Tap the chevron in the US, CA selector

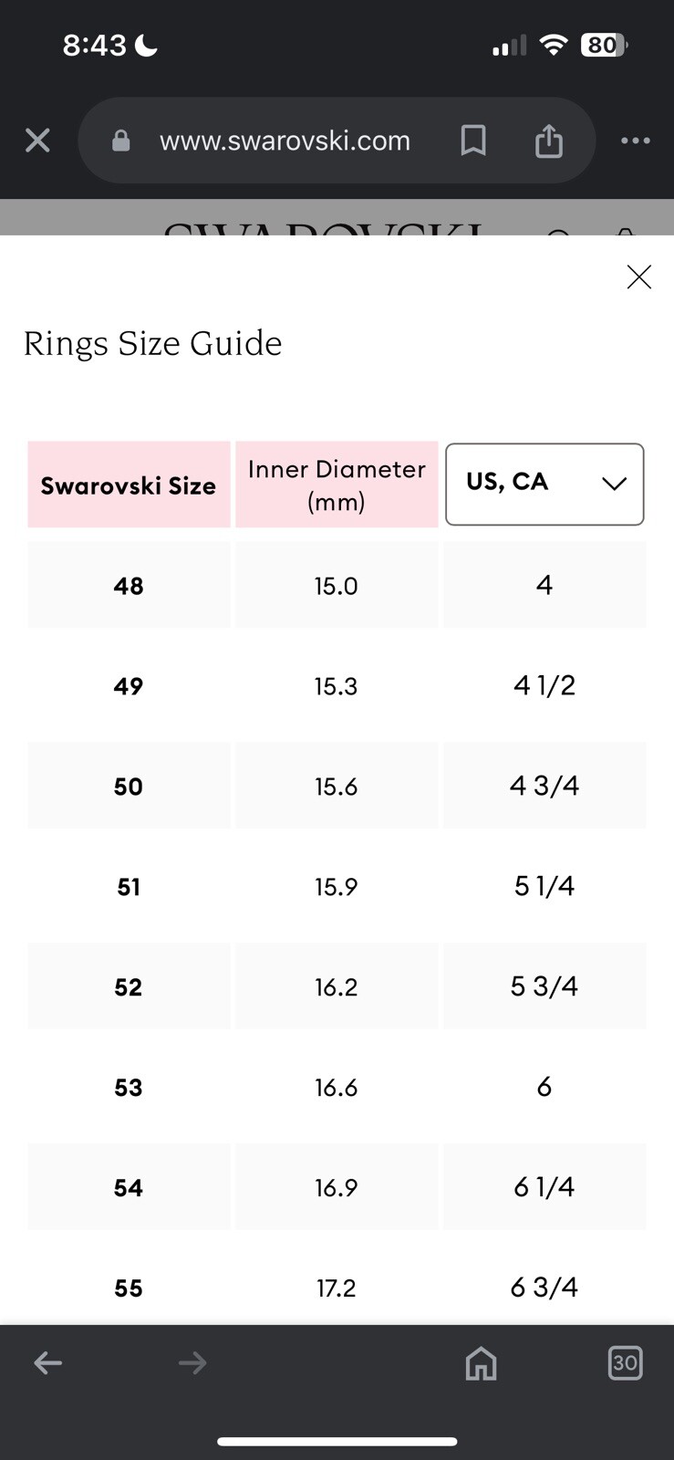(615, 484)
